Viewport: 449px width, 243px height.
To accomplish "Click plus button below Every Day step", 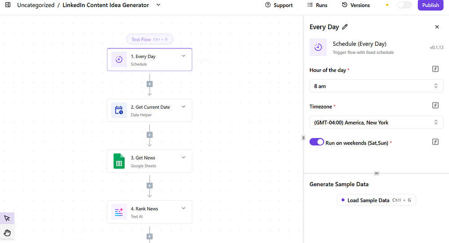I will point(150,84).
